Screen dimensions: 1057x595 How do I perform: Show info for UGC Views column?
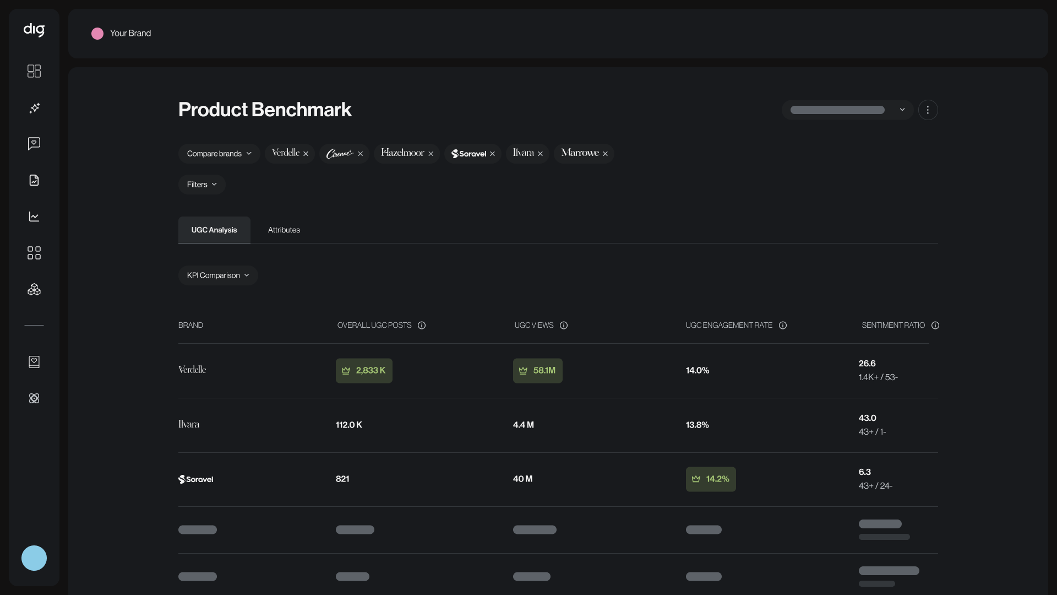coord(564,326)
